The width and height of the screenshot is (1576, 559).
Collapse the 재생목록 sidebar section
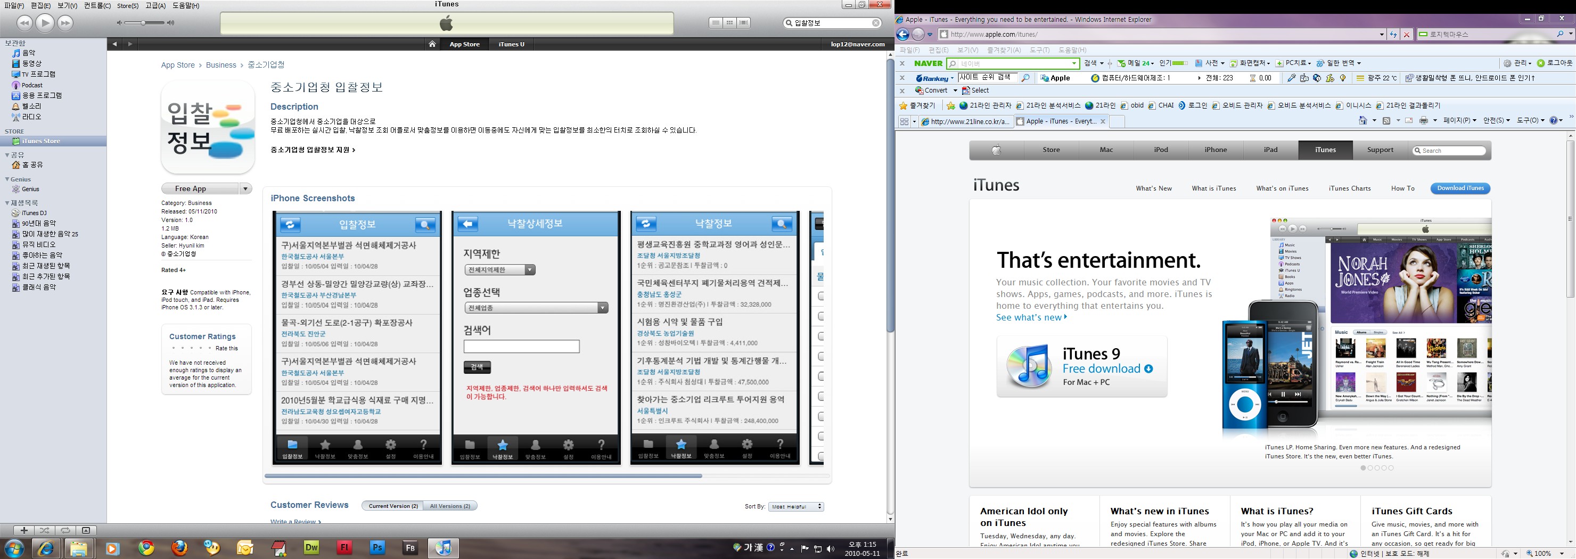click(7, 202)
